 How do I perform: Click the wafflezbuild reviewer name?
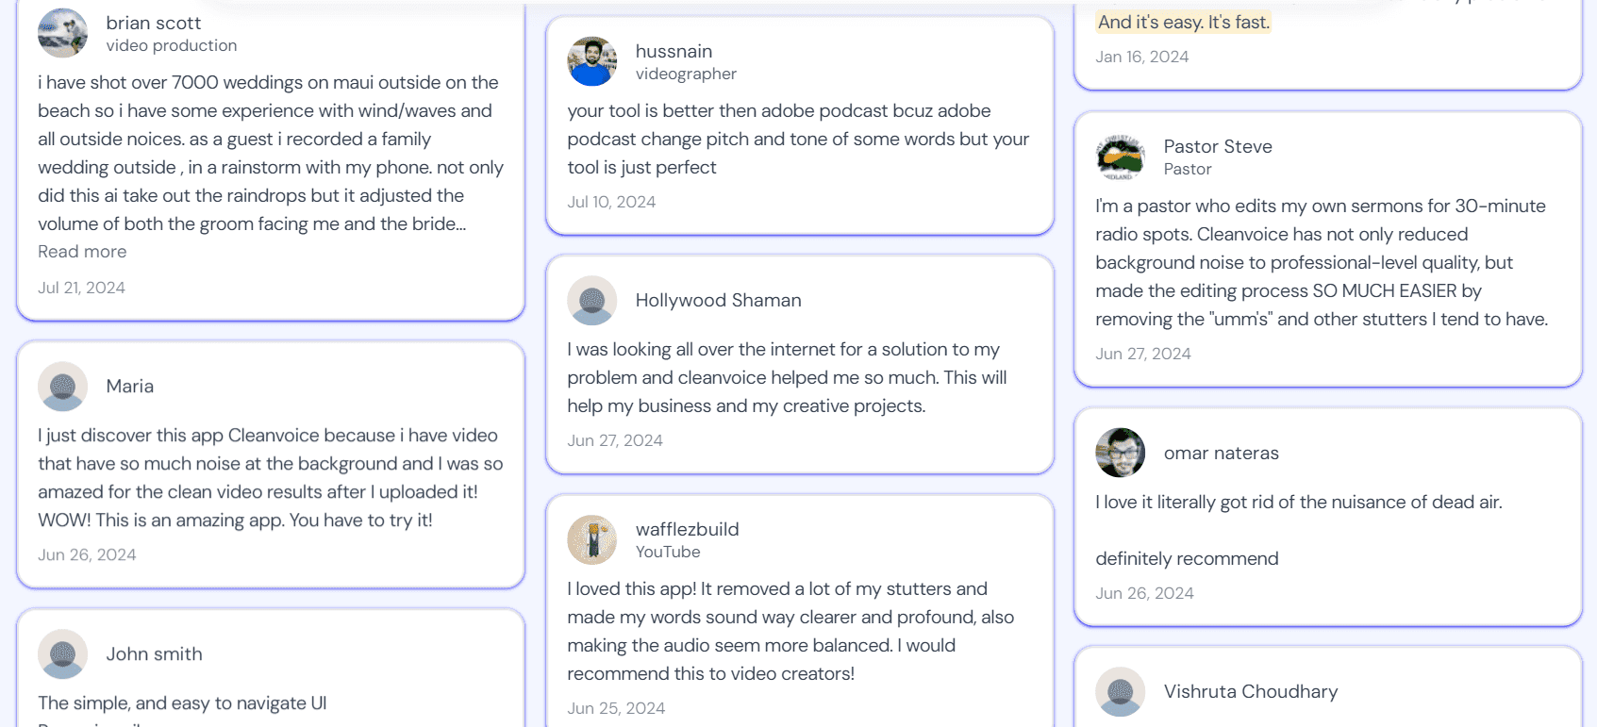click(687, 529)
